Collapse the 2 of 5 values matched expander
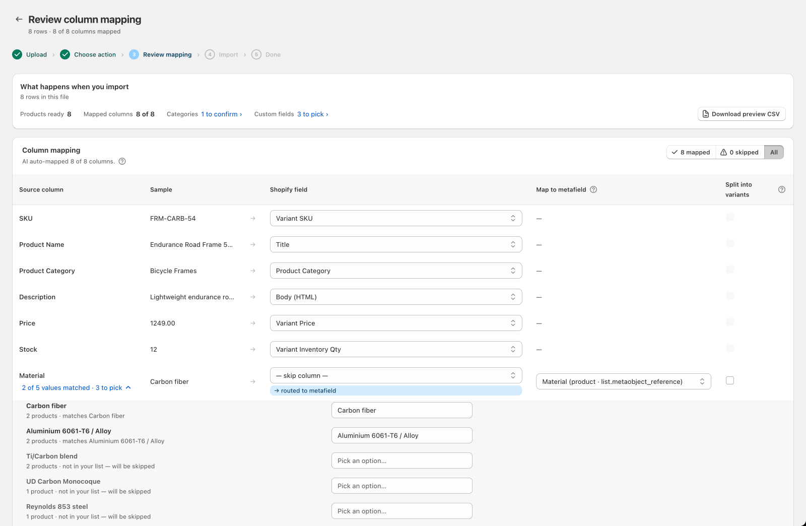 pyautogui.click(x=77, y=387)
